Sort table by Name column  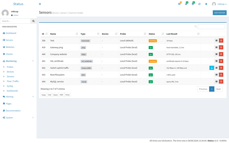64,34
